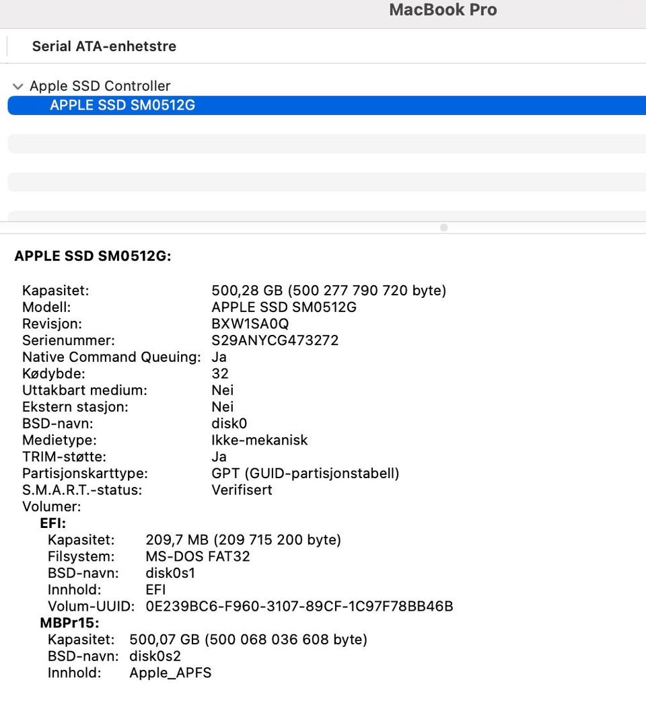
Task: Click revision value BXW1SA0Q
Action: 250,324
